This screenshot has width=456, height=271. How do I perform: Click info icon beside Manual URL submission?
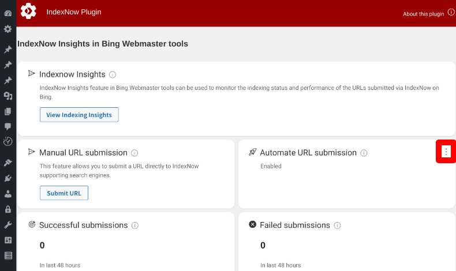134,153
